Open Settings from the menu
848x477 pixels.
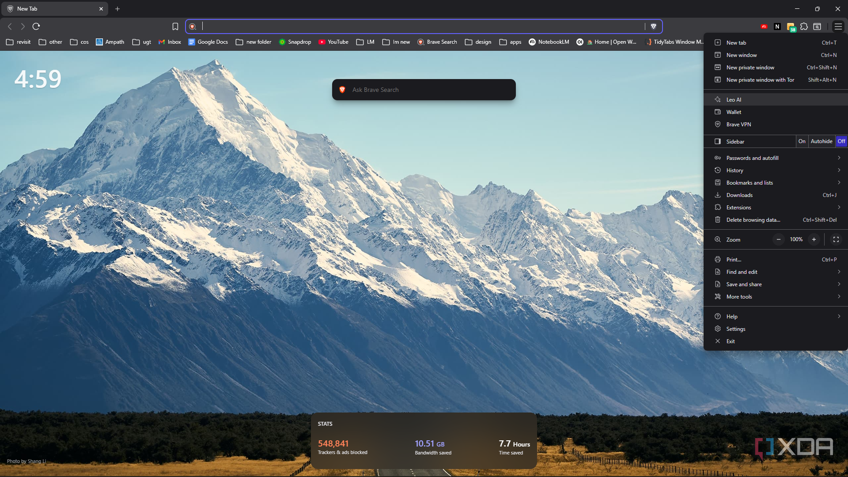776,329
